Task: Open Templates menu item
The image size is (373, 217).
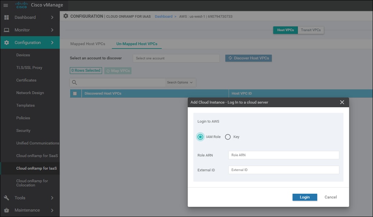Action: click(x=25, y=105)
